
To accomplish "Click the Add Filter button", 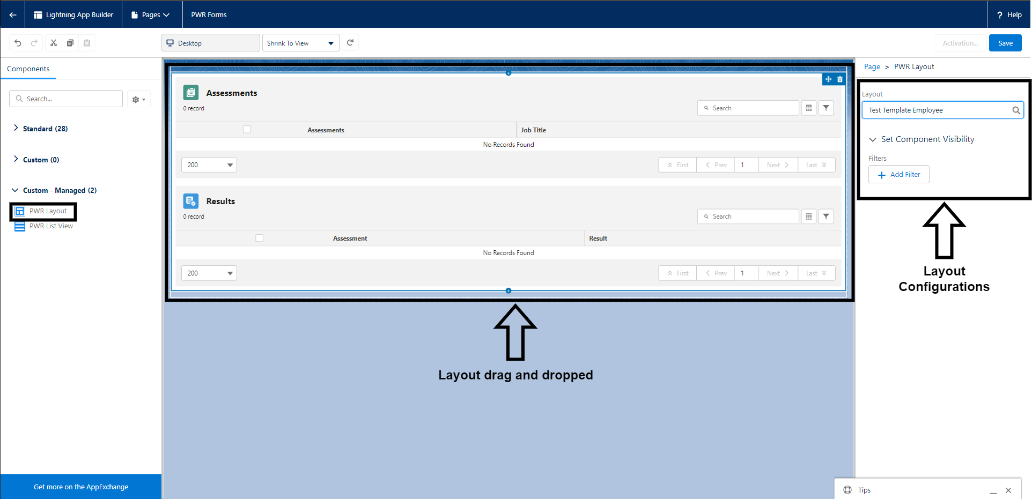I will [899, 175].
